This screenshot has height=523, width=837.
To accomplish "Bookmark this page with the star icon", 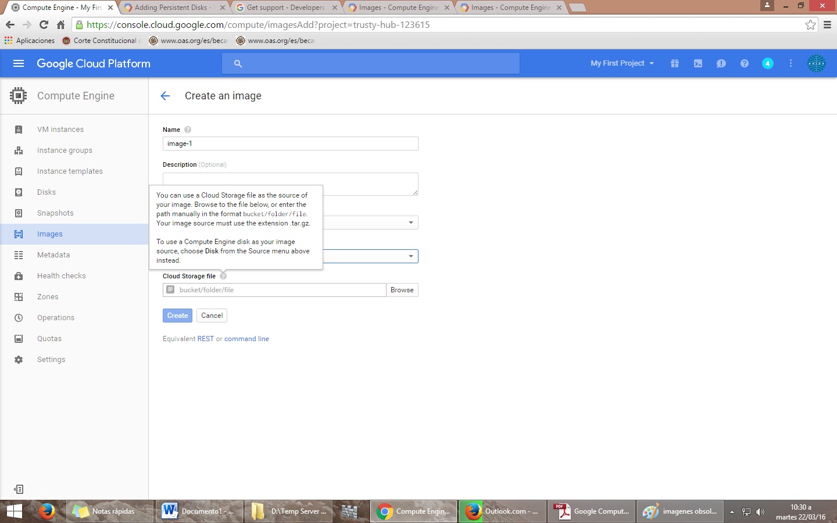I will tap(811, 24).
